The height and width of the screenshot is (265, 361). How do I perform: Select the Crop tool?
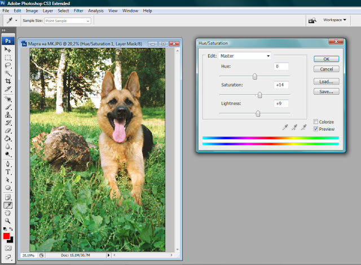pos(8,81)
